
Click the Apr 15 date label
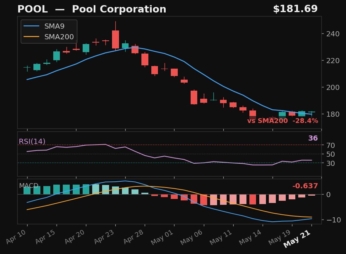pyautogui.click(x=46, y=237)
